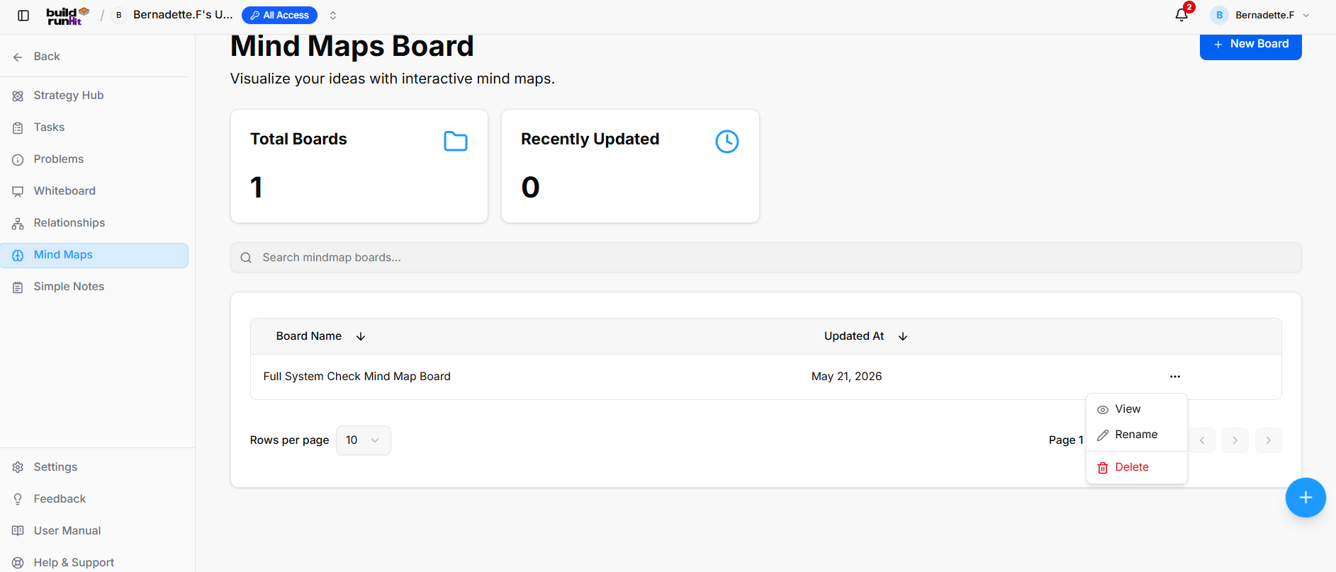Open the User Manual

click(x=94, y=531)
